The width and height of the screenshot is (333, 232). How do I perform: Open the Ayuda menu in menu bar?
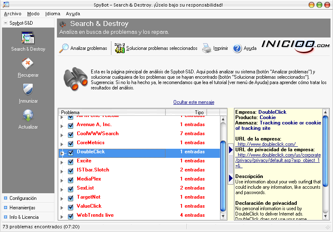[x=73, y=14]
